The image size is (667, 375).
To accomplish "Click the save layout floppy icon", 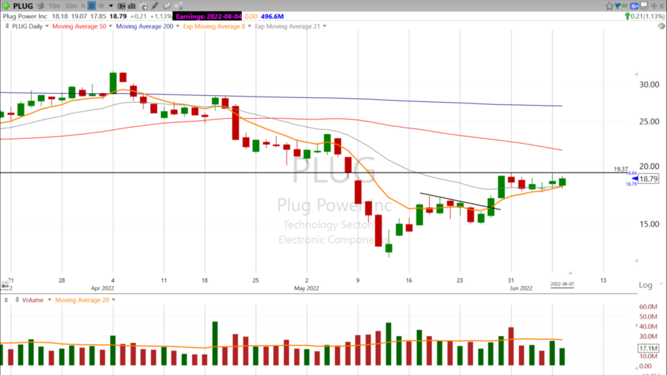I will tap(644, 6).
